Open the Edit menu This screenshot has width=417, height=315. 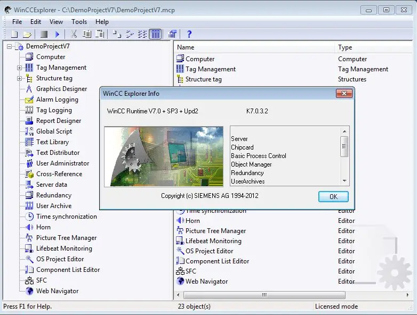coord(36,22)
